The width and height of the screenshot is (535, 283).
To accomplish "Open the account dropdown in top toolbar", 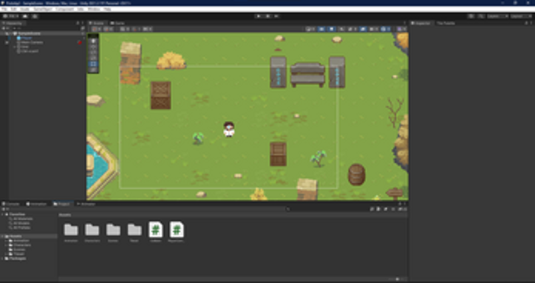I will (x=11, y=16).
